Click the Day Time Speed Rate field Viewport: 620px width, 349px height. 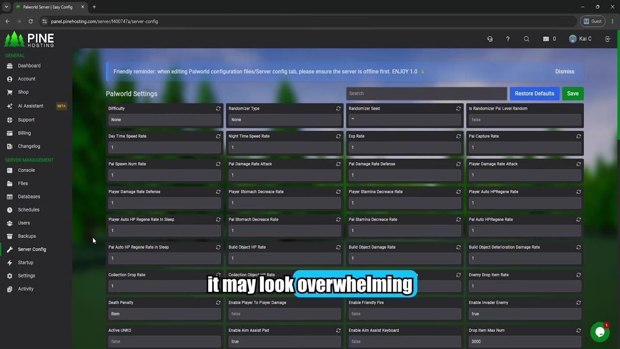coord(165,147)
